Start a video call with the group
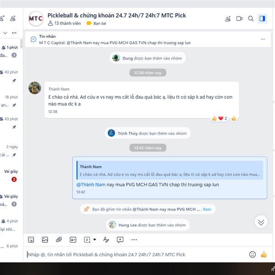 point(239,19)
